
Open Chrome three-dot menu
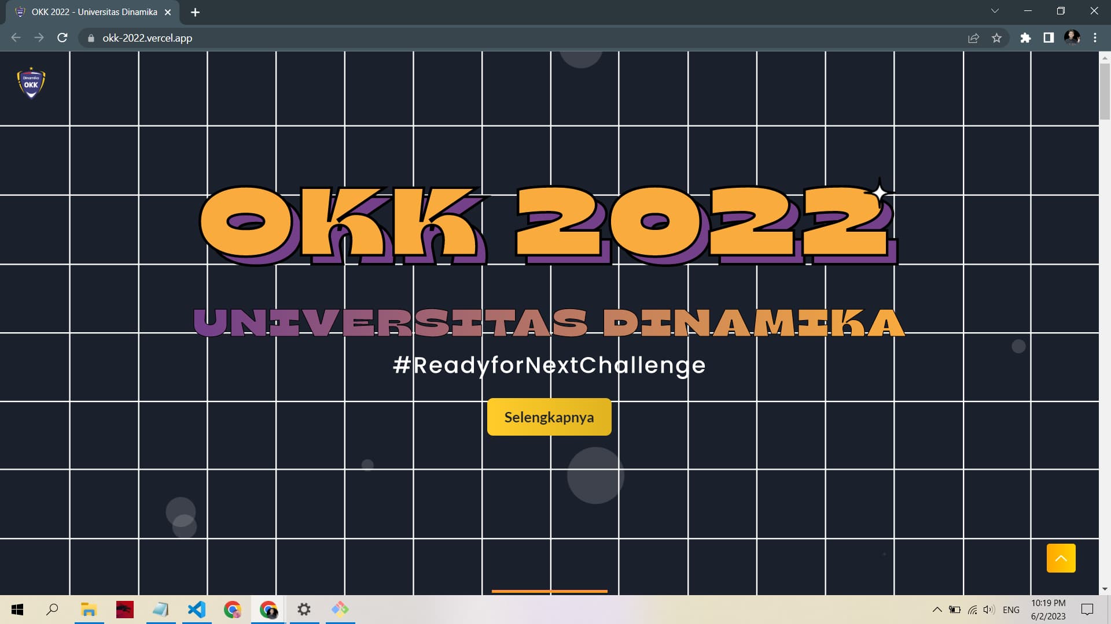pos(1095,38)
